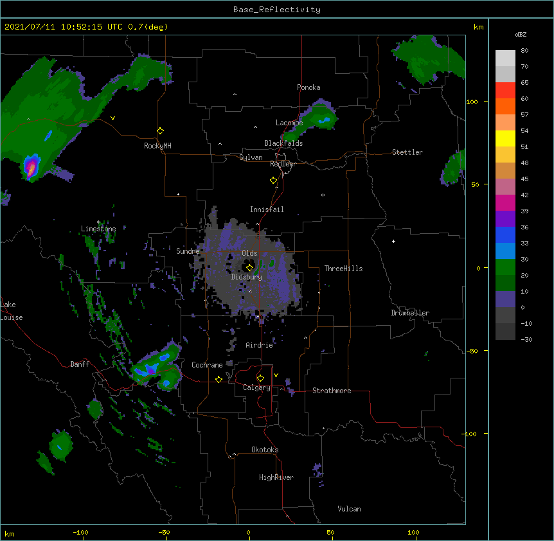Viewport: 554px width, 541px height.
Task: Click the Didsbury city label
Action: pyautogui.click(x=247, y=277)
